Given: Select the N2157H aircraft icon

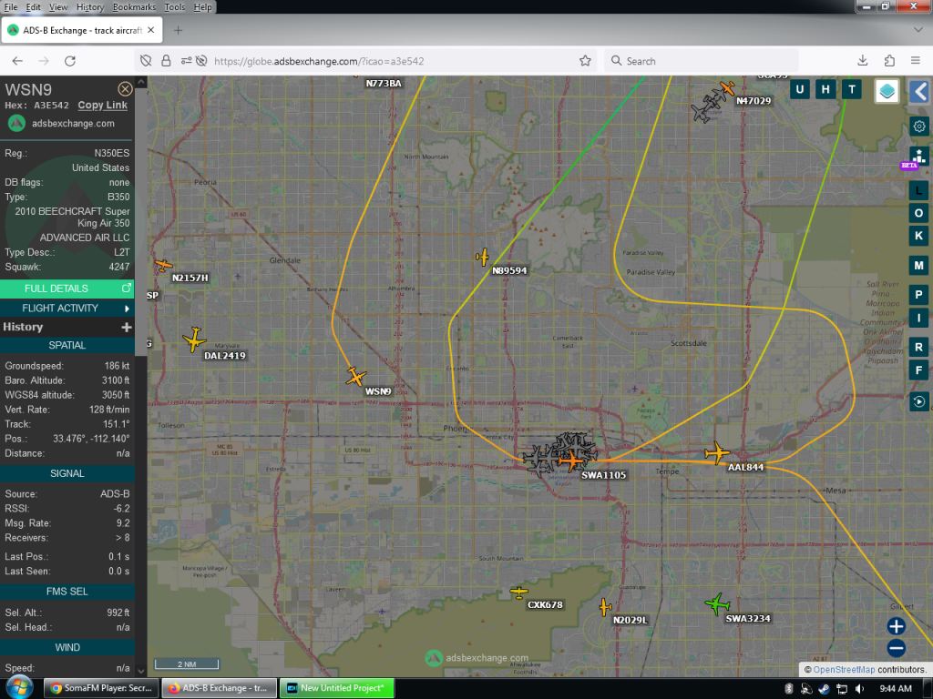Looking at the screenshot, I should click(x=163, y=265).
